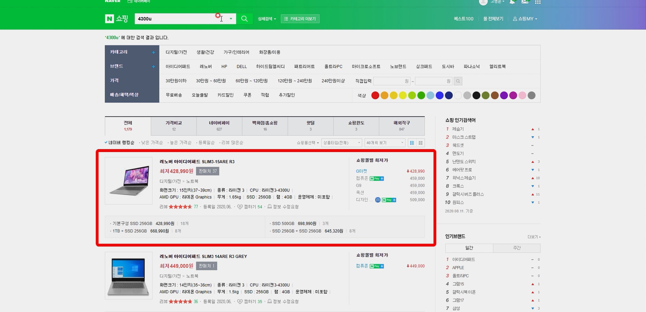Open the 몰 전체보기 link

pos(493,19)
